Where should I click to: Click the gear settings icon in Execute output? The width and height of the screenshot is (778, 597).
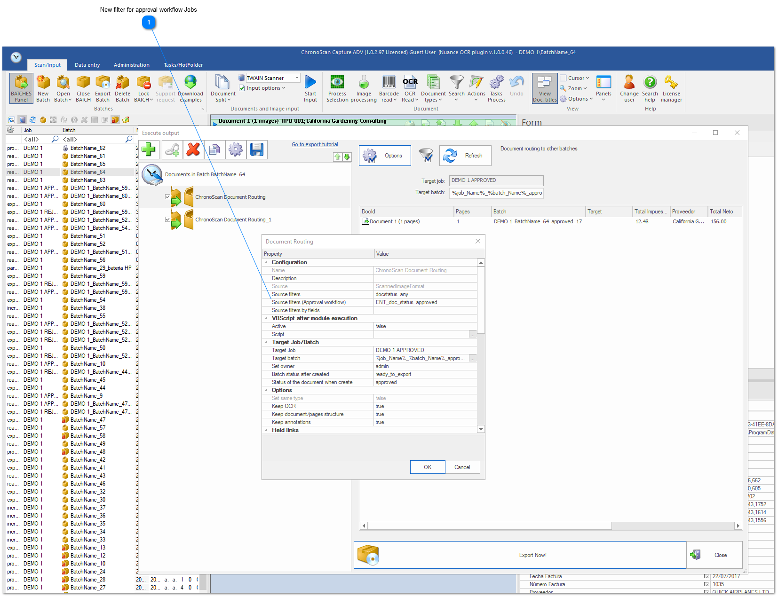(236, 149)
